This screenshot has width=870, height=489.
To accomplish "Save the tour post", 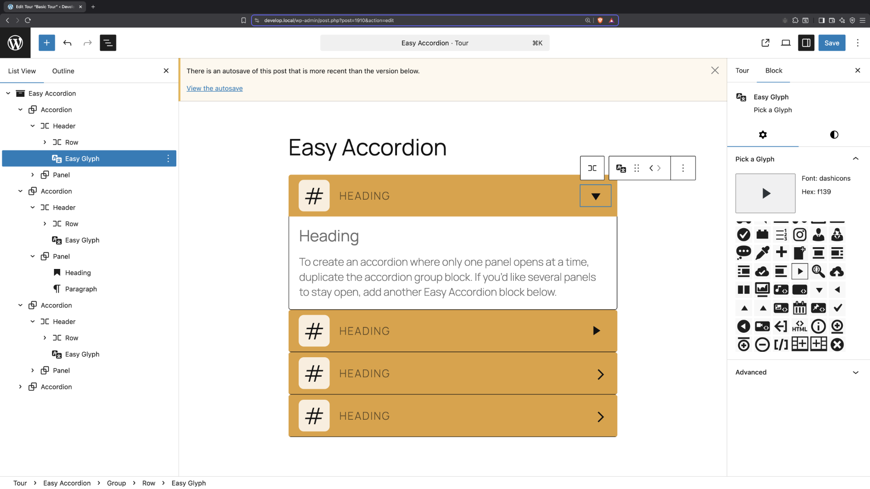I will pyautogui.click(x=831, y=43).
